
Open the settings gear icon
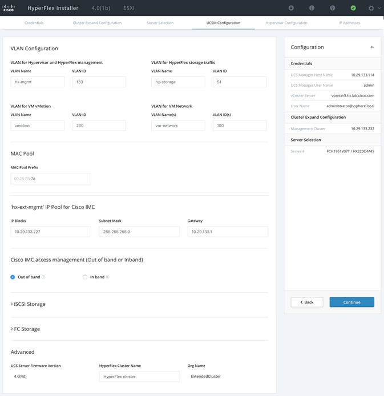point(371,8)
